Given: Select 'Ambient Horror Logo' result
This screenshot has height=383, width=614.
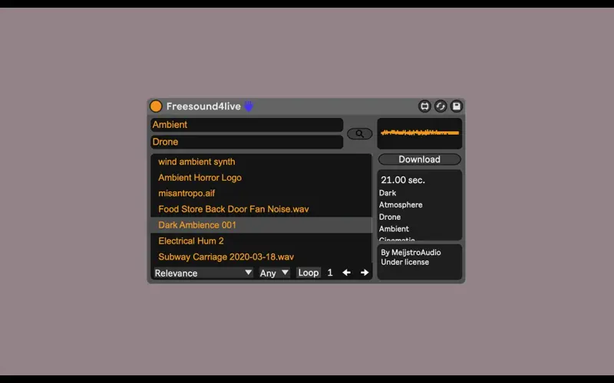Looking at the screenshot, I should (x=261, y=178).
